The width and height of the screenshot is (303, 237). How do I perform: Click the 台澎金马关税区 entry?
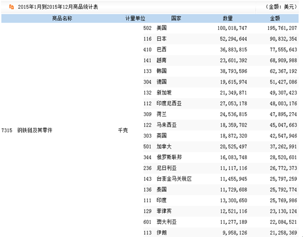click(174, 179)
